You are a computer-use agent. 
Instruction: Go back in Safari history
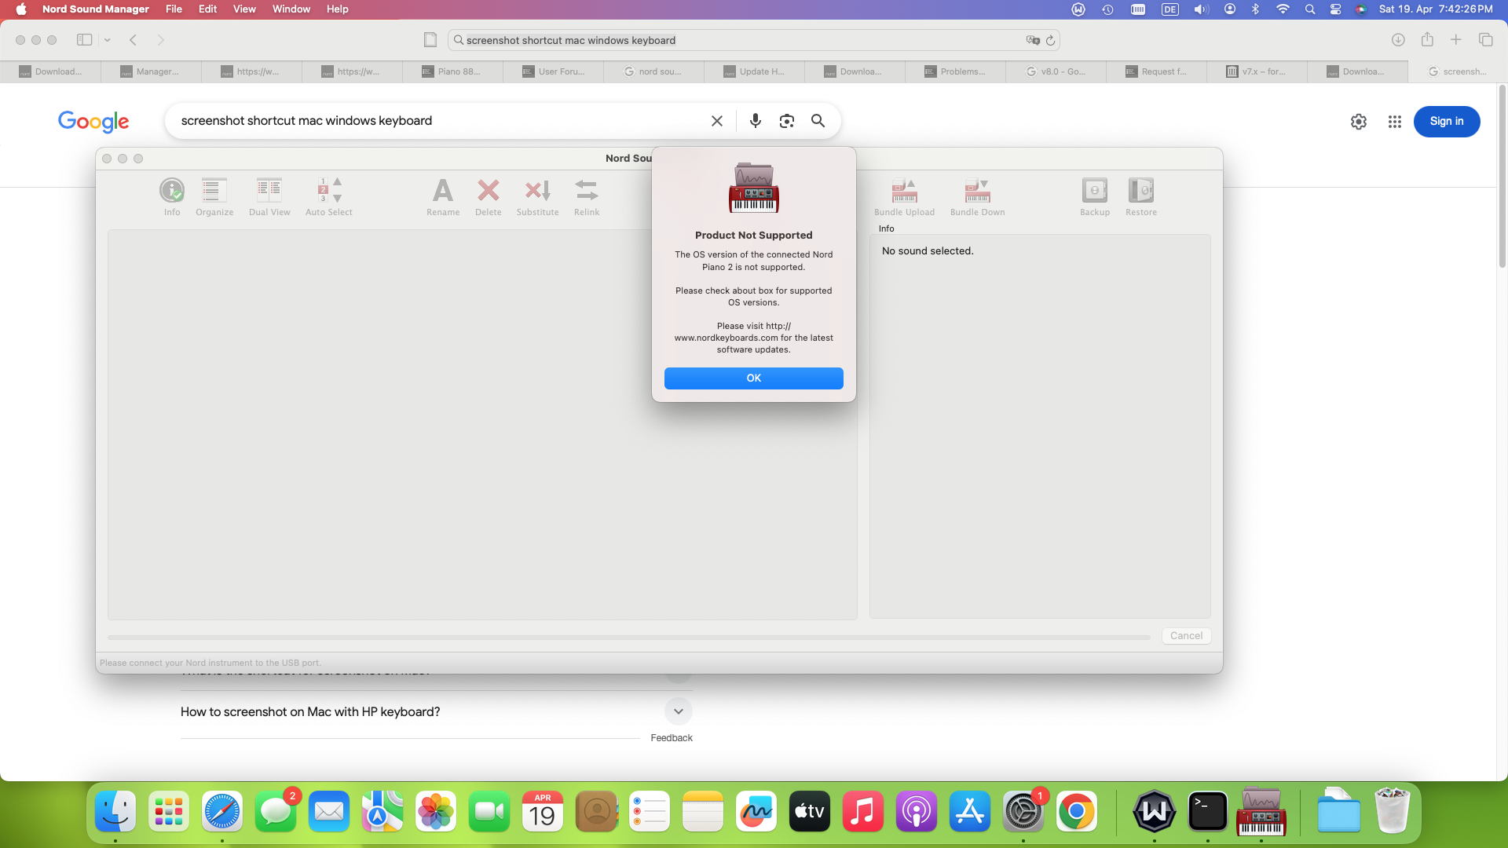coord(134,40)
